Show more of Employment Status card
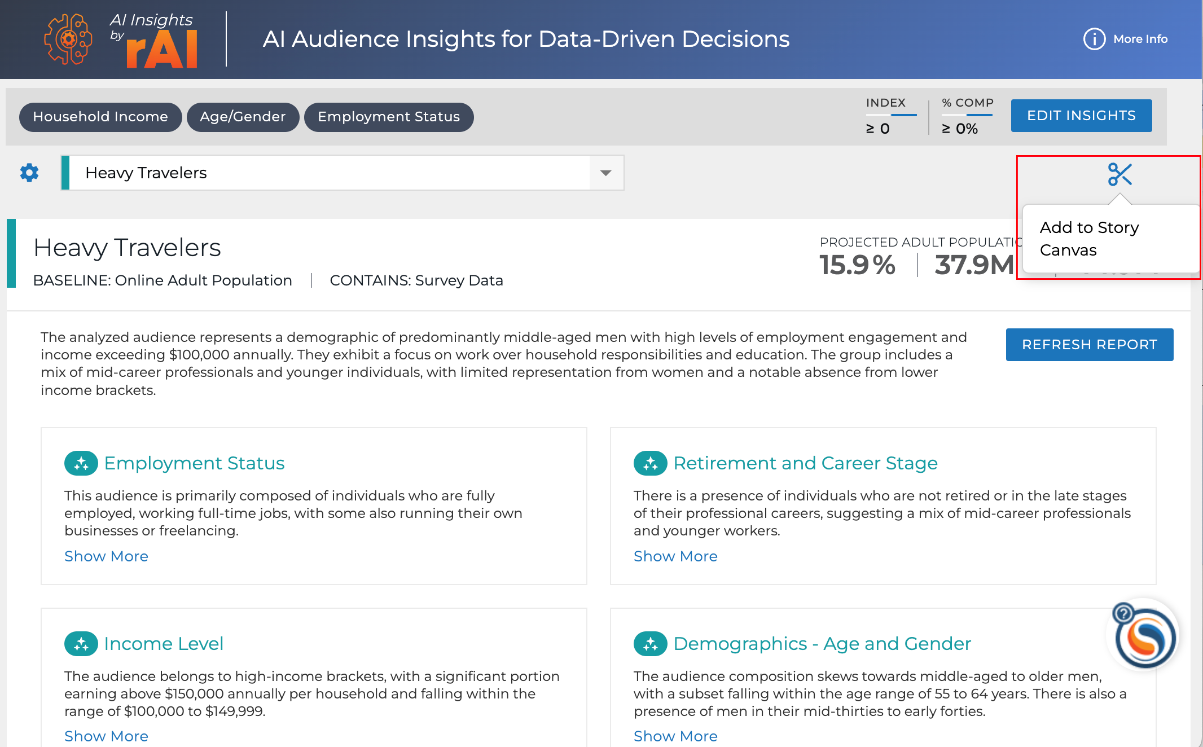The width and height of the screenshot is (1203, 747). (106, 556)
